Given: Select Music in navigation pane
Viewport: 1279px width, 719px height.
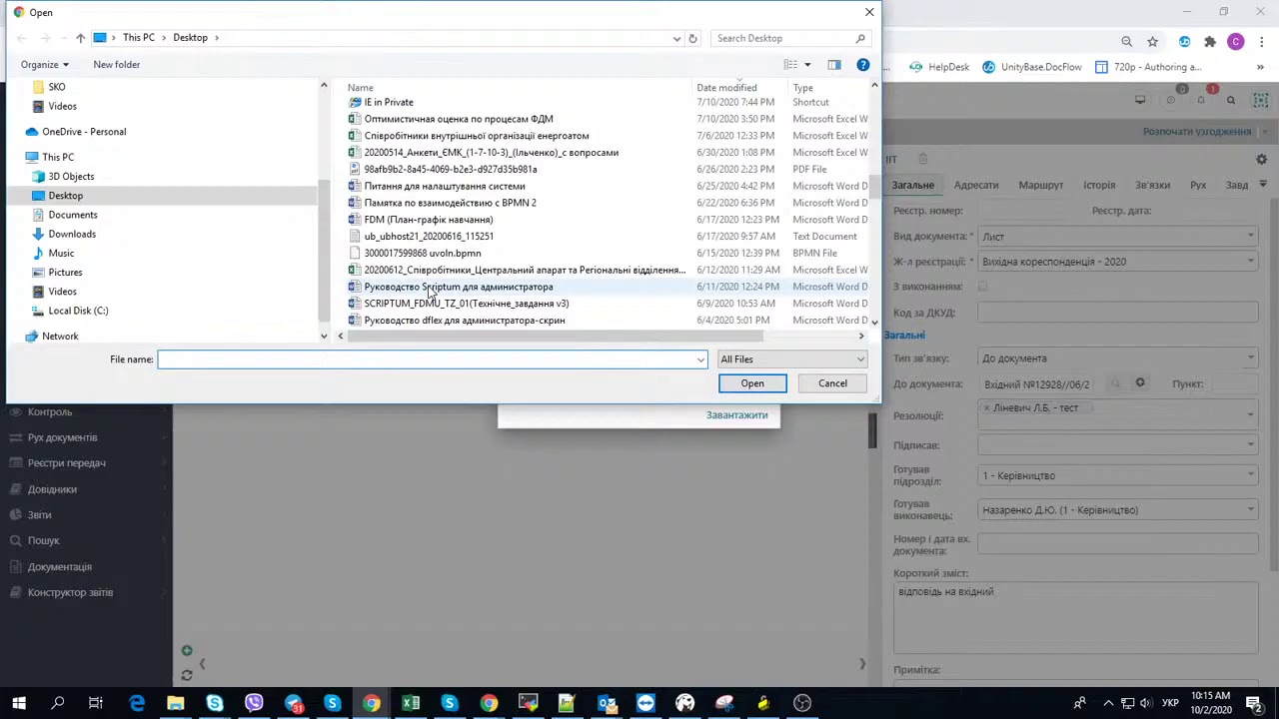Looking at the screenshot, I should 61,254.
